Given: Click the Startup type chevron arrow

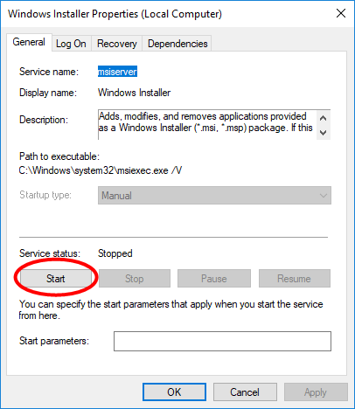Looking at the screenshot, I should pyautogui.click(x=323, y=196).
